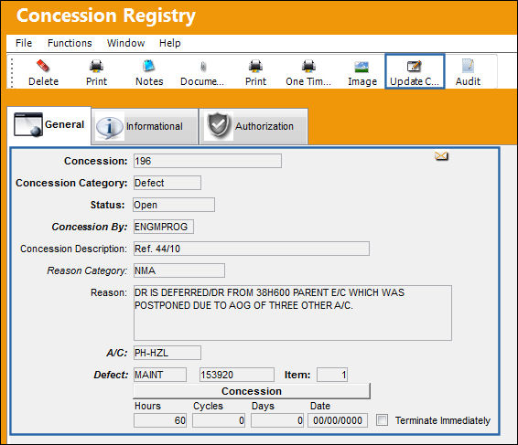Click the 'A/C:' label
This screenshot has height=445, width=518.
[x=116, y=353]
